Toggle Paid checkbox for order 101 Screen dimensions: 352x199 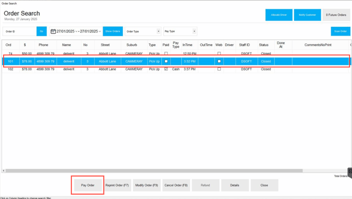click(x=166, y=61)
